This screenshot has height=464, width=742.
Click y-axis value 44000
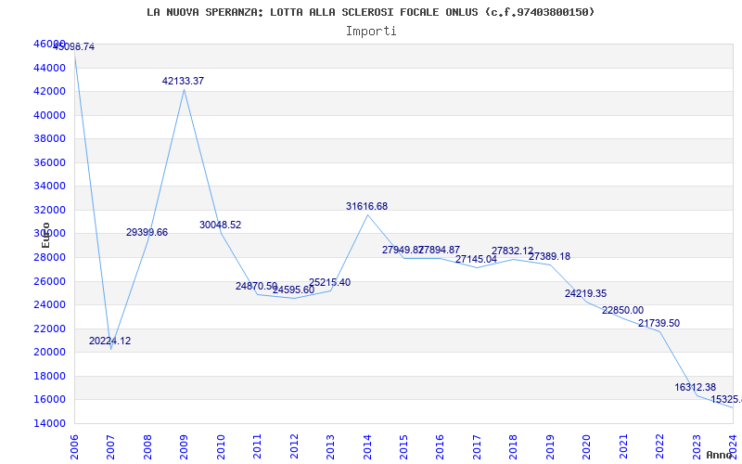click(49, 68)
